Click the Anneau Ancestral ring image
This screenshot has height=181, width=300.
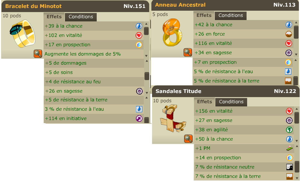[x=172, y=32]
